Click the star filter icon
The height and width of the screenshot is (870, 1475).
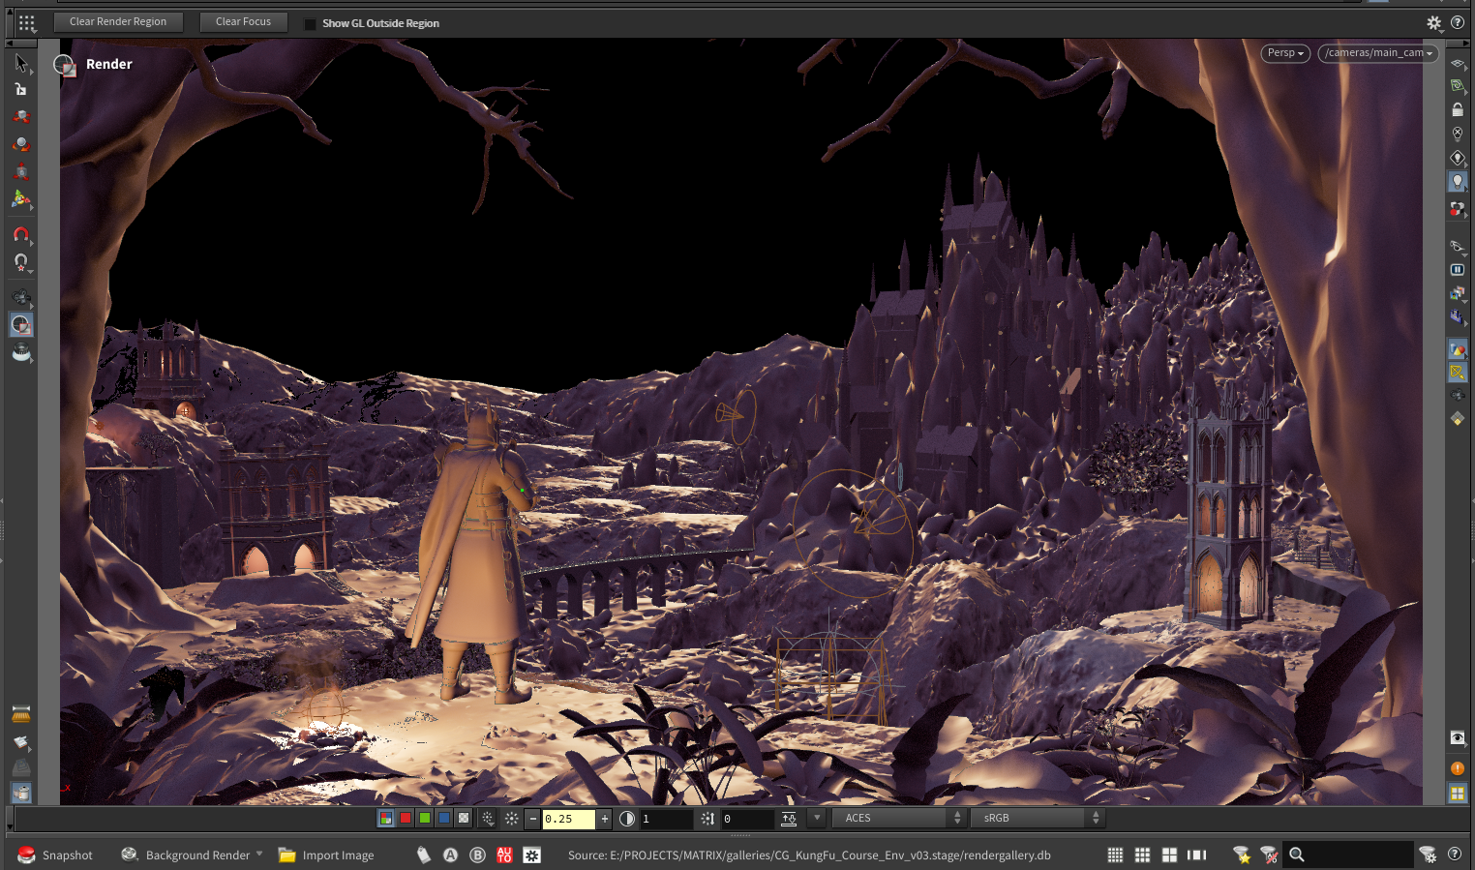(x=1242, y=855)
